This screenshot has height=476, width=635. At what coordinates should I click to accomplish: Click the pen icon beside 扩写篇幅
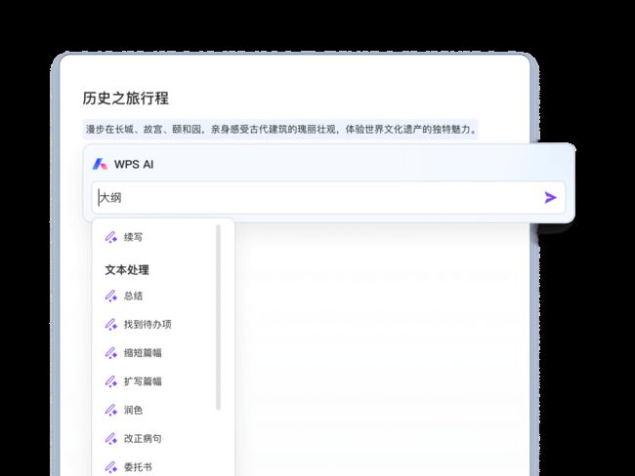[x=111, y=381]
